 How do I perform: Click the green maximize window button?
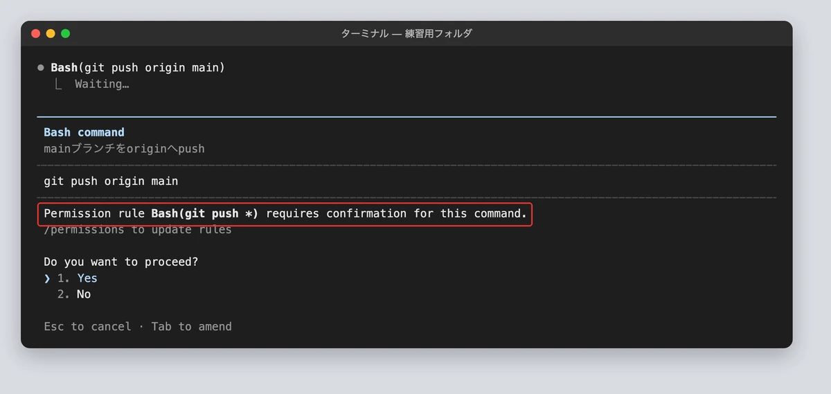click(66, 33)
